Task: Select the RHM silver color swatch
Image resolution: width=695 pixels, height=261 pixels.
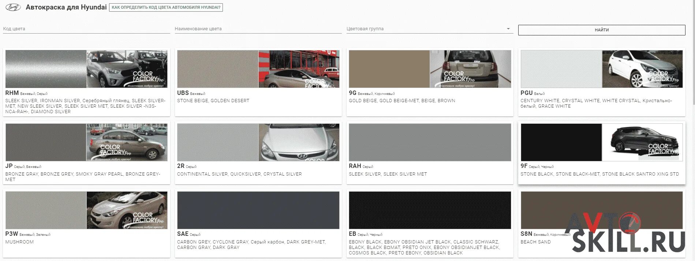Action: pos(46,69)
